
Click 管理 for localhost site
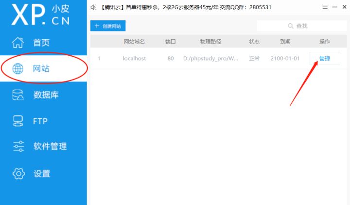[x=325, y=59]
